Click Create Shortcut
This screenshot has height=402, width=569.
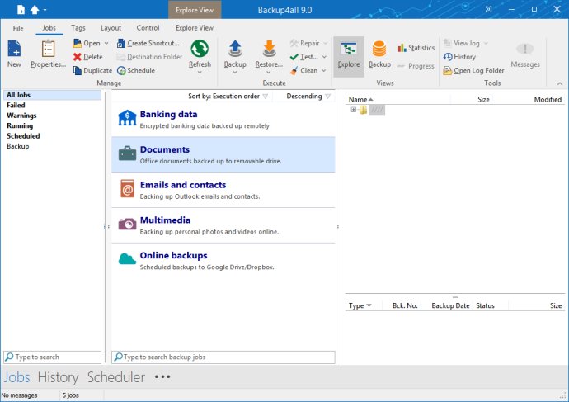[148, 43]
